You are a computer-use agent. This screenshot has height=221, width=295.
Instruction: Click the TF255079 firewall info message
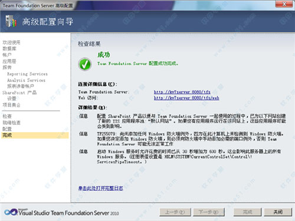point(191,139)
